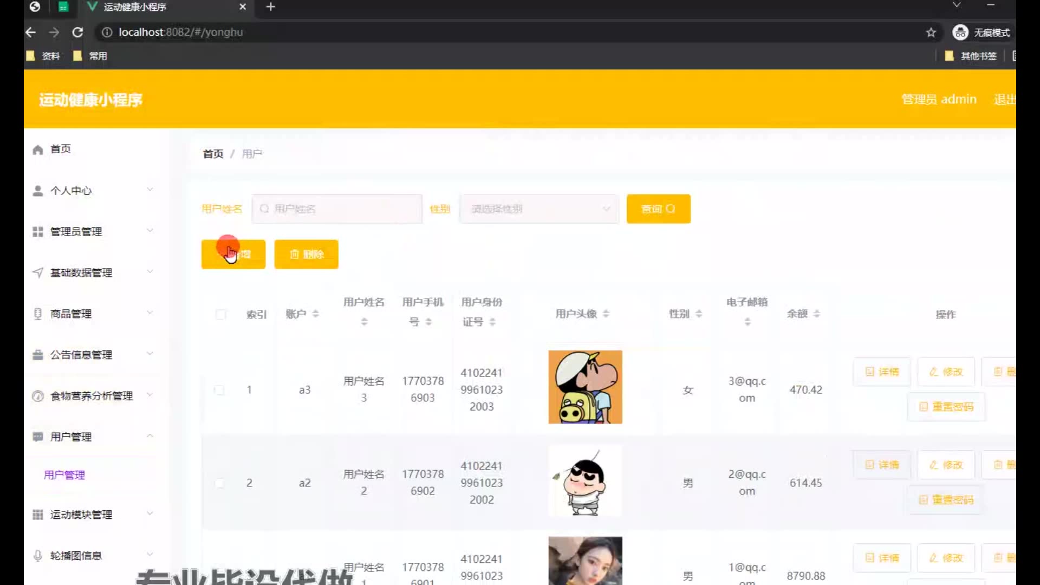Screen dimensions: 1040x585
Task: Reload the page with refresh icon
Action: pyautogui.click(x=77, y=32)
